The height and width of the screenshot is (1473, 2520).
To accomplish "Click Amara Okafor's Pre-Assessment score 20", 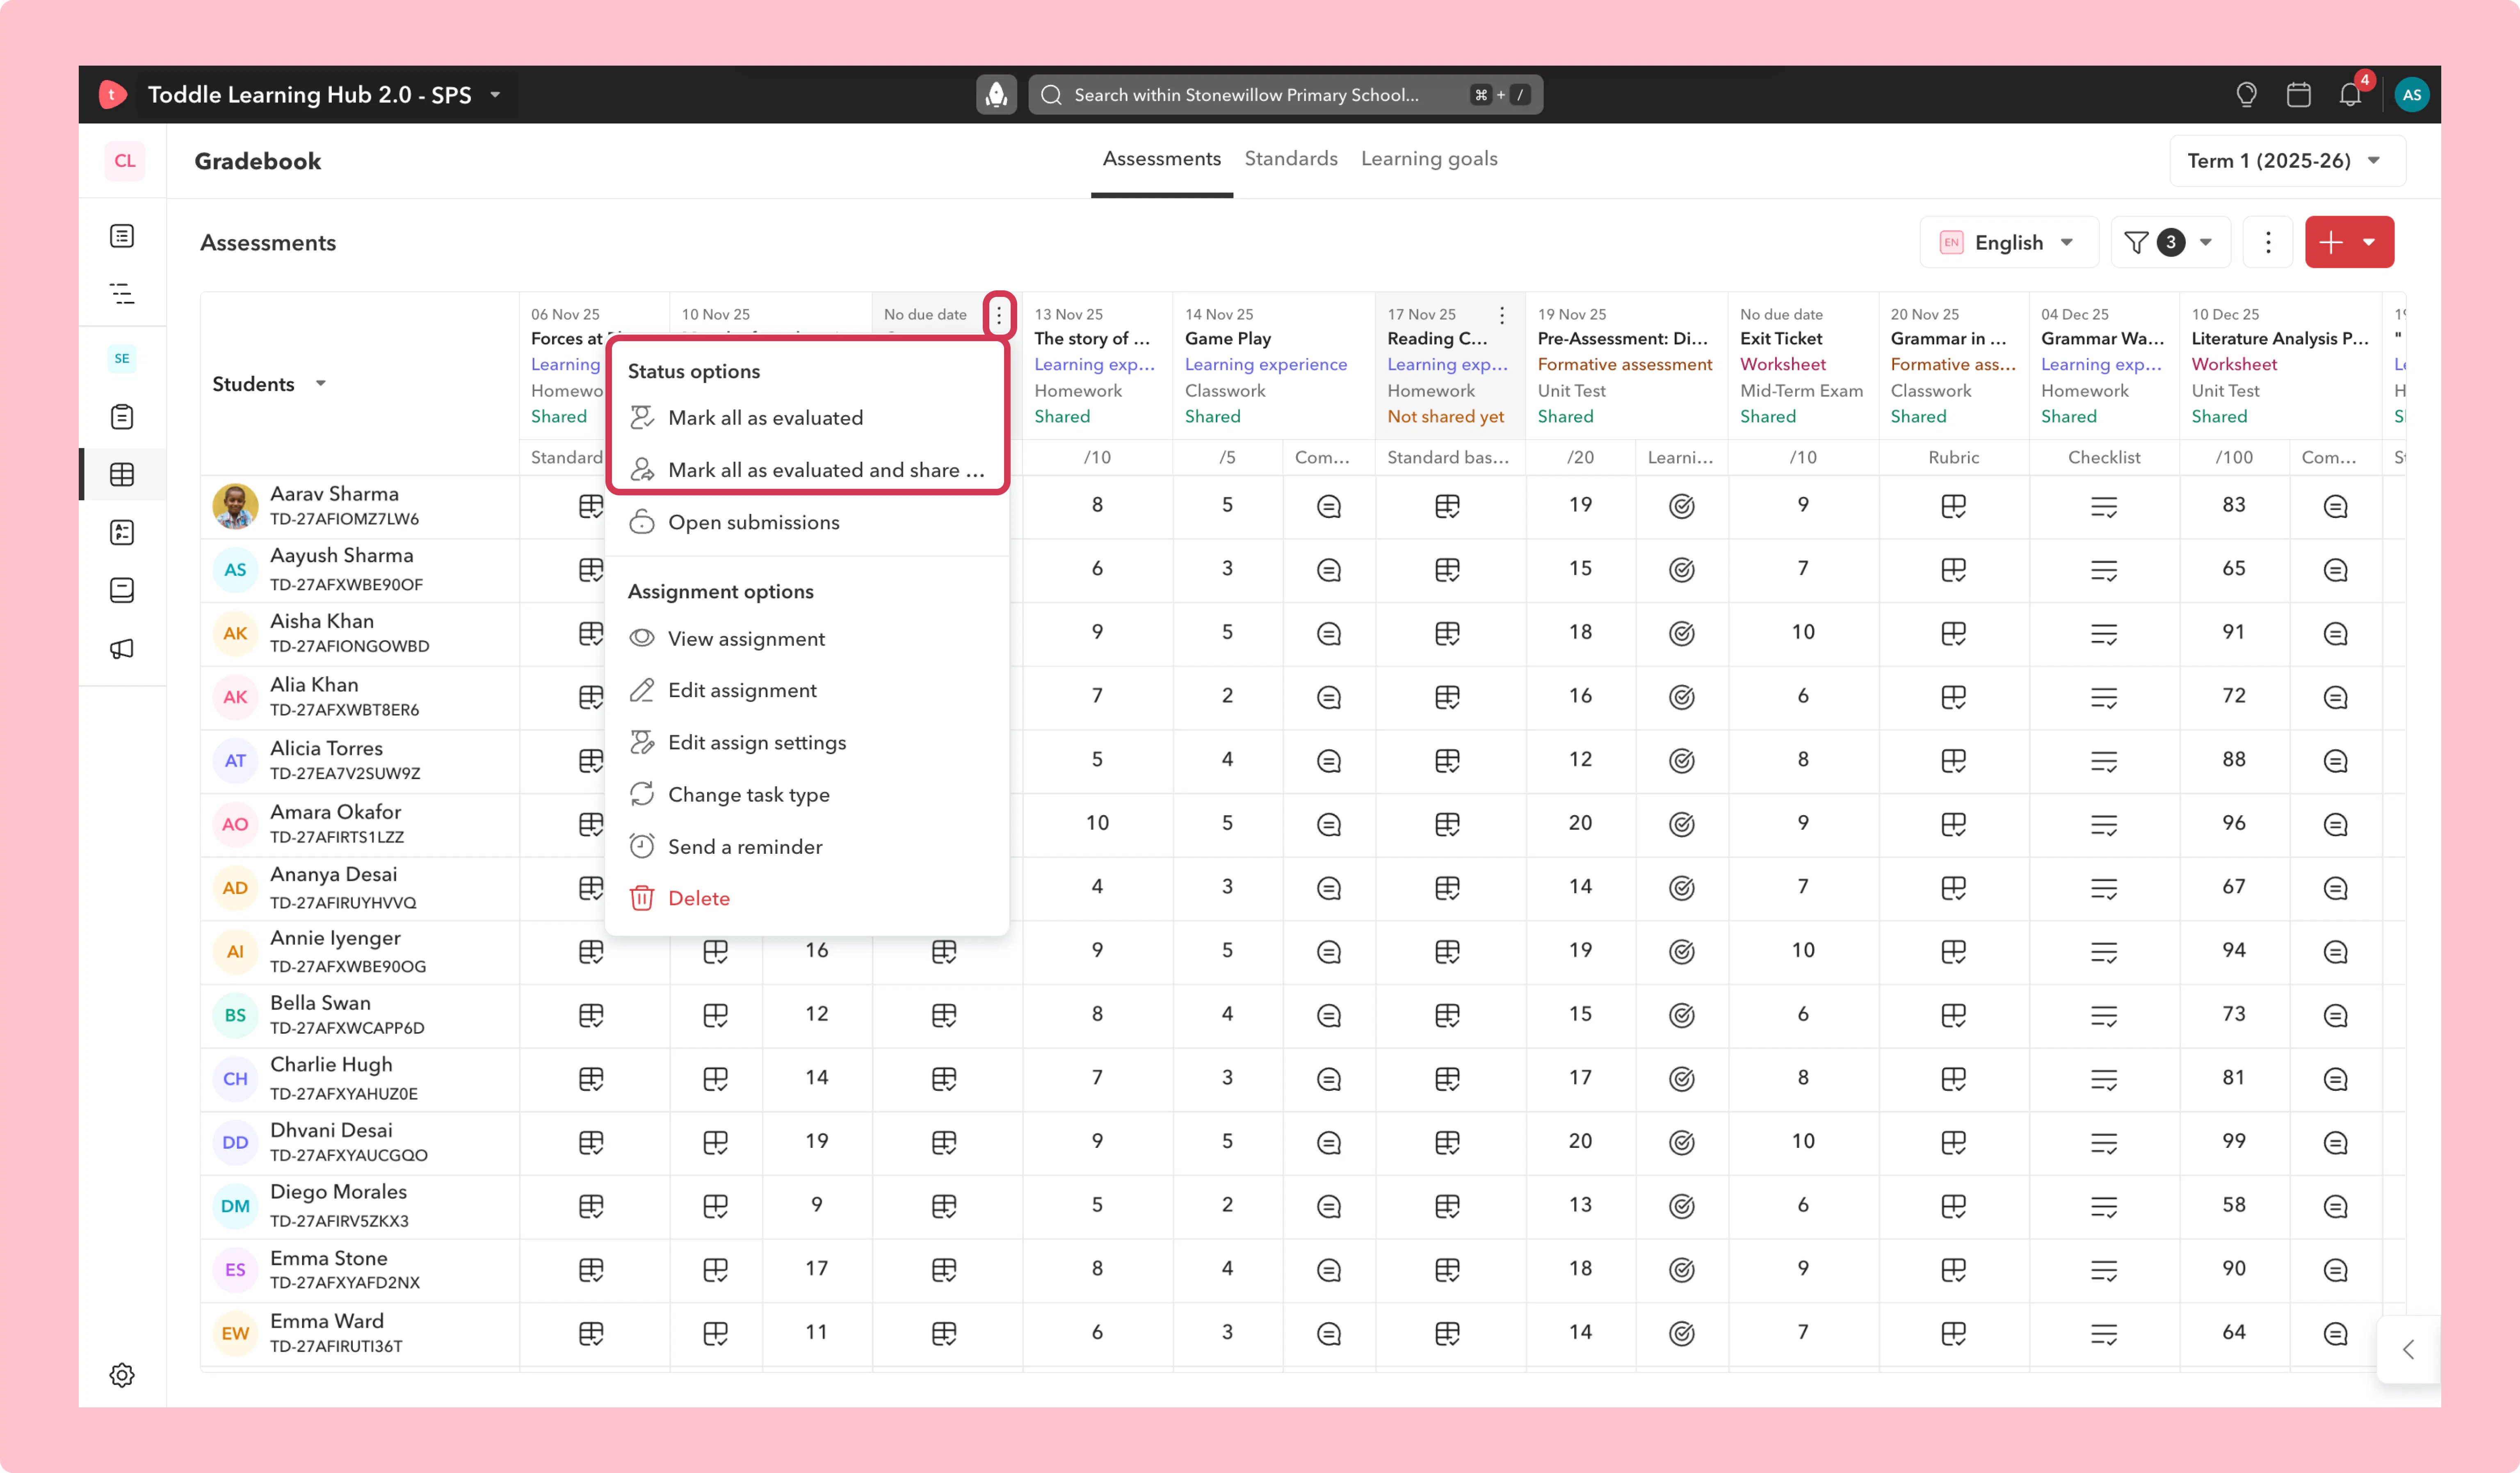I will (1579, 823).
